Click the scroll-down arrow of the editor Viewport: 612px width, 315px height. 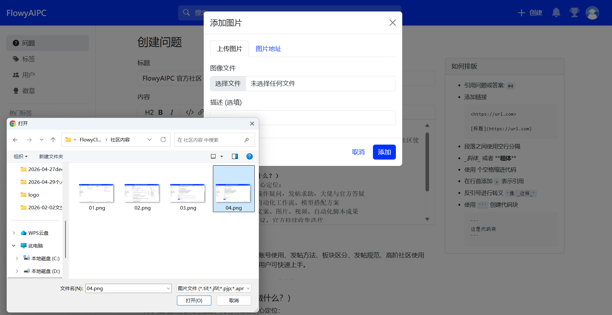427,219
